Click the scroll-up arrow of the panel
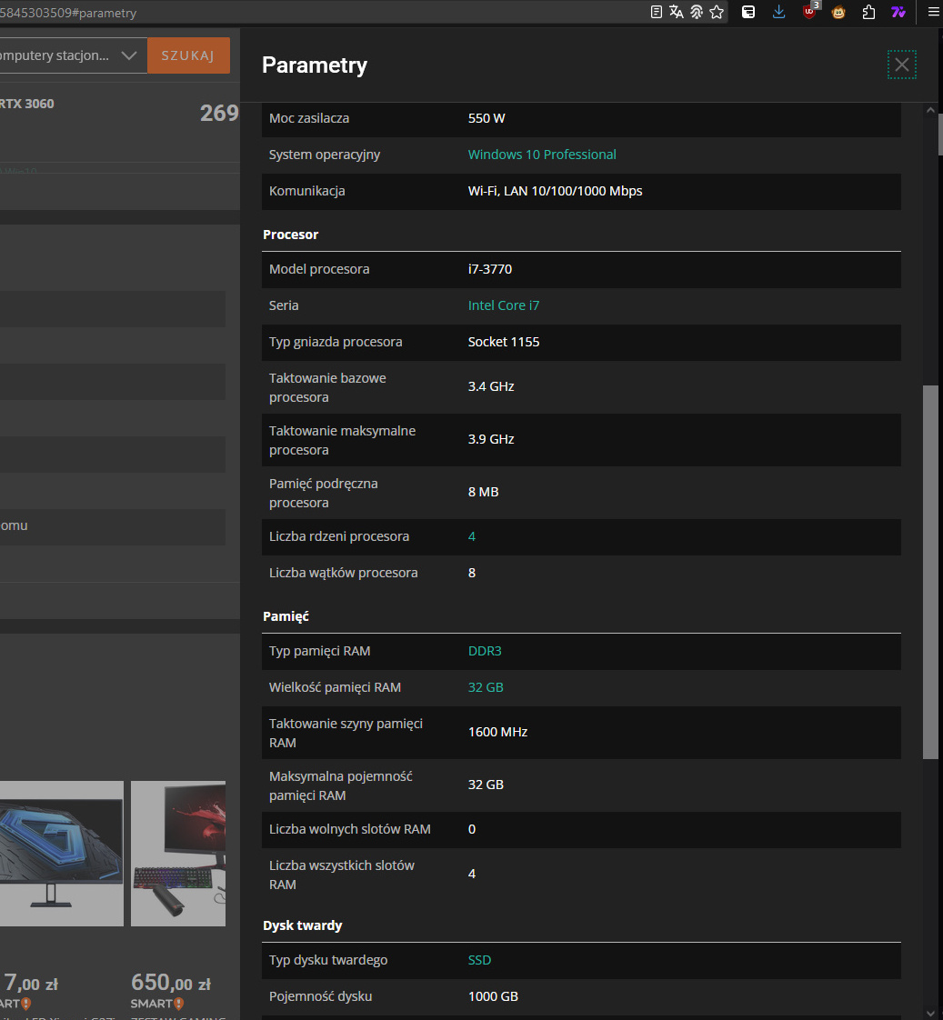Viewport: 943px width, 1020px height. tap(930, 111)
